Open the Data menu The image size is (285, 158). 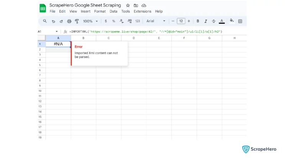[x=113, y=11]
